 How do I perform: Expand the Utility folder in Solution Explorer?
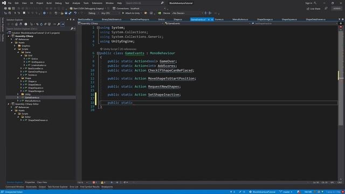tap(18, 94)
